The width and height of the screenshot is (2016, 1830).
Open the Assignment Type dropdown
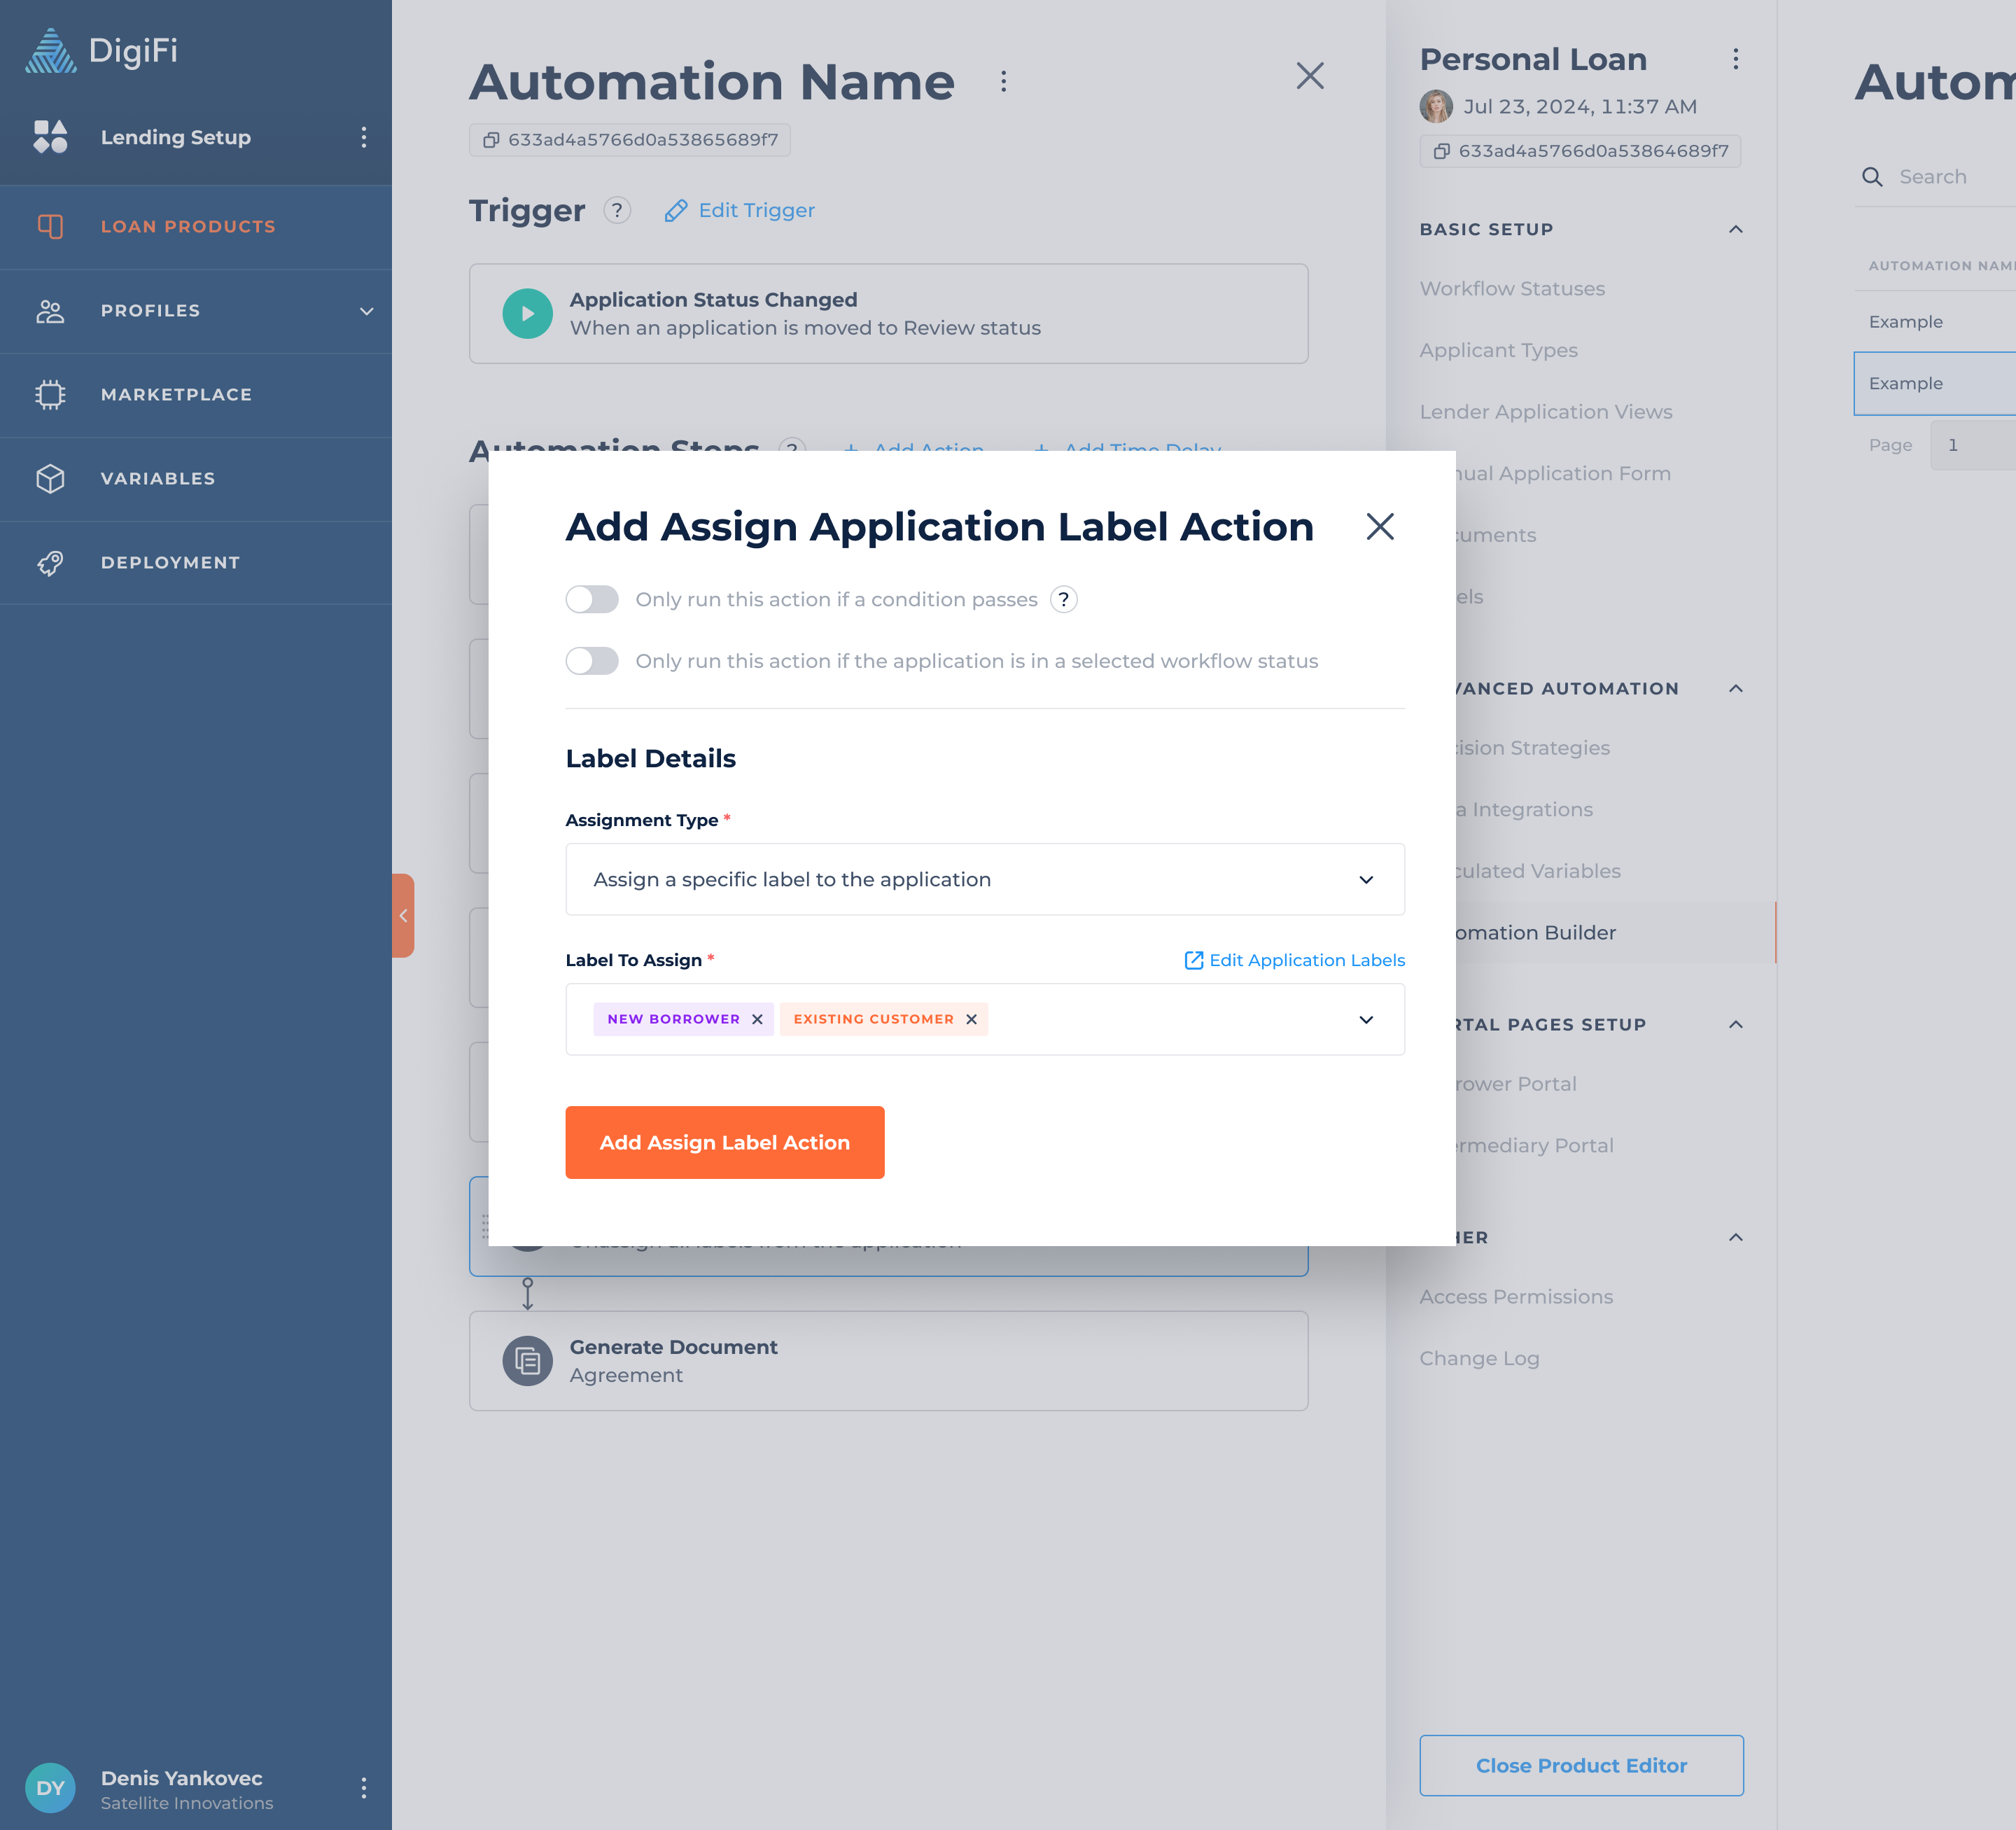(985, 880)
